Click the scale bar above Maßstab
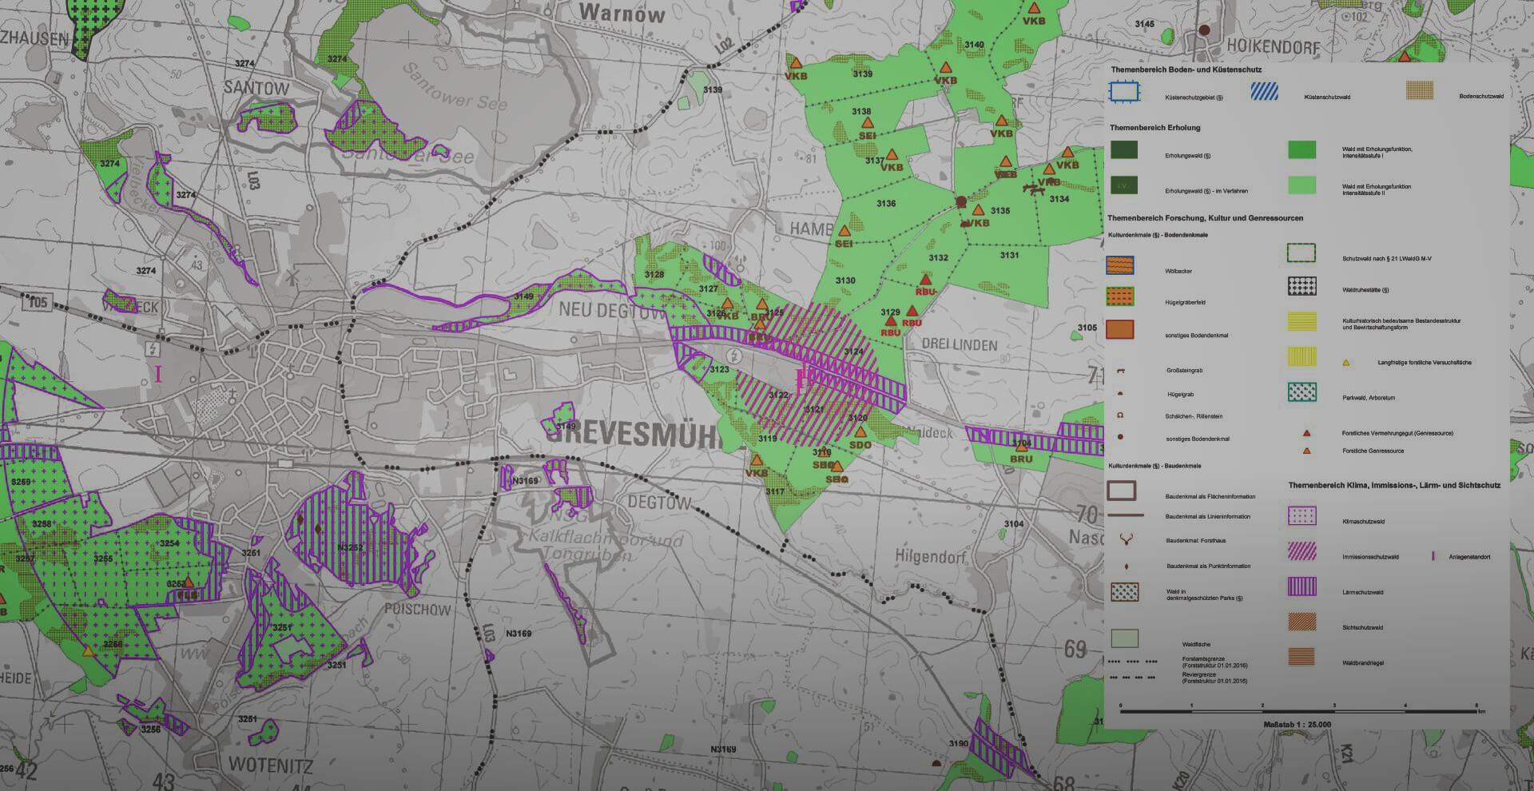This screenshot has height=791, width=1534. click(x=1300, y=710)
